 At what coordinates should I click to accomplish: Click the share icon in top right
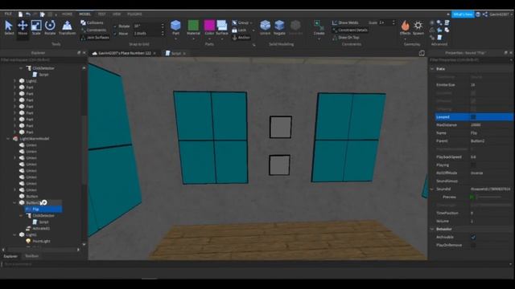(x=484, y=14)
